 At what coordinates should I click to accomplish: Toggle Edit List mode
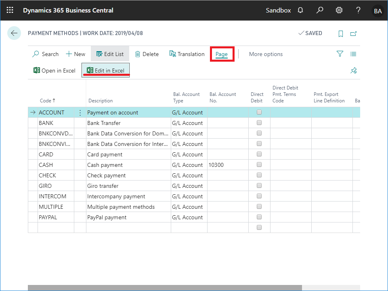click(110, 54)
